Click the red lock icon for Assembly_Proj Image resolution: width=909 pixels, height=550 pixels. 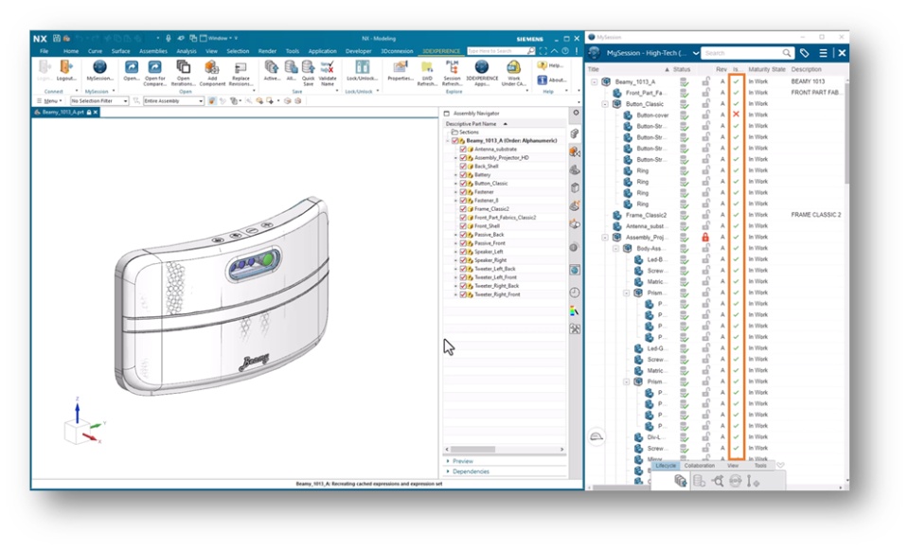(705, 237)
